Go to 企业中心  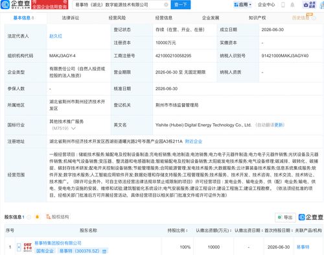[266, 5]
